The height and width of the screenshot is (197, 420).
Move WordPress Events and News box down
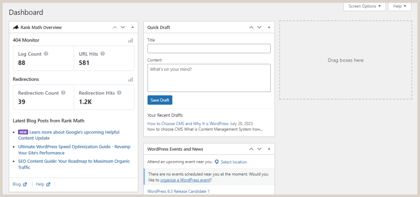(x=259, y=149)
